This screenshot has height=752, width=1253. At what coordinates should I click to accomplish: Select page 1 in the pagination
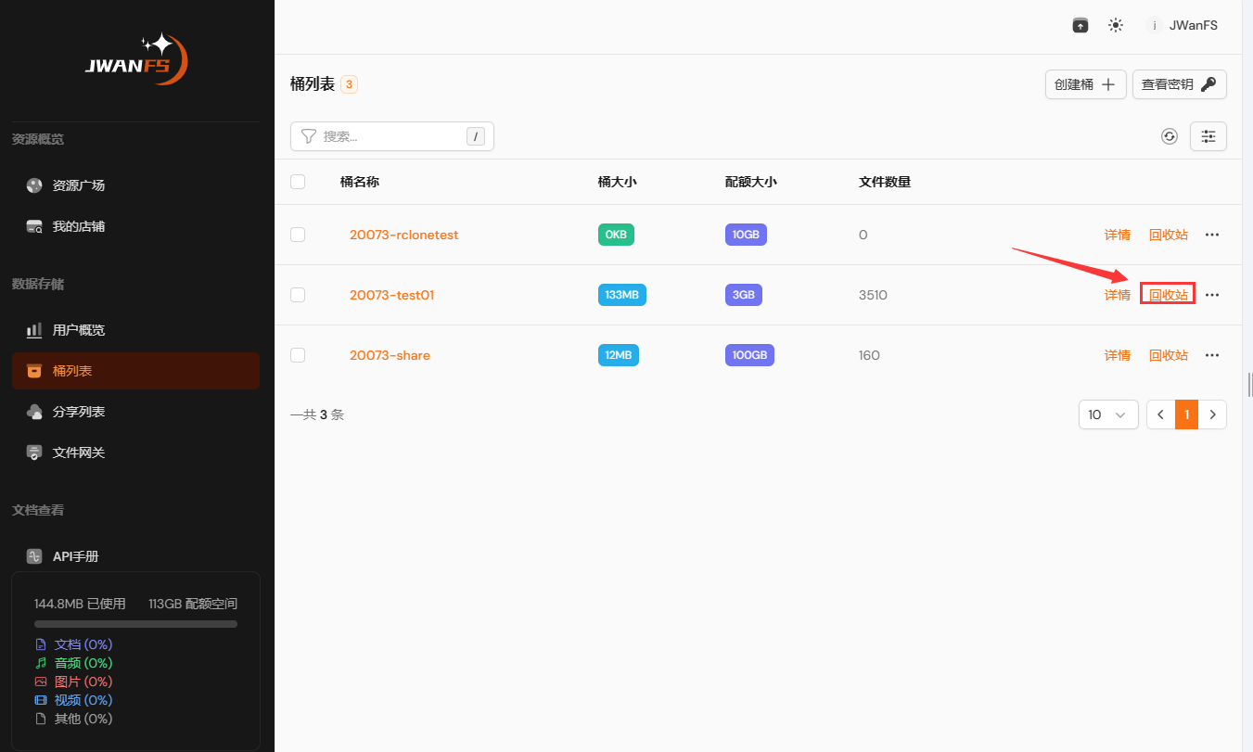click(1187, 414)
